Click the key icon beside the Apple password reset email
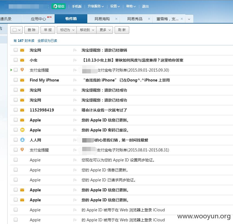233x224 pixels. (22, 130)
